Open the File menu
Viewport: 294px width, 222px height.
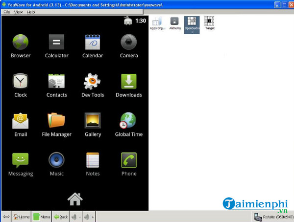click(x=6, y=12)
